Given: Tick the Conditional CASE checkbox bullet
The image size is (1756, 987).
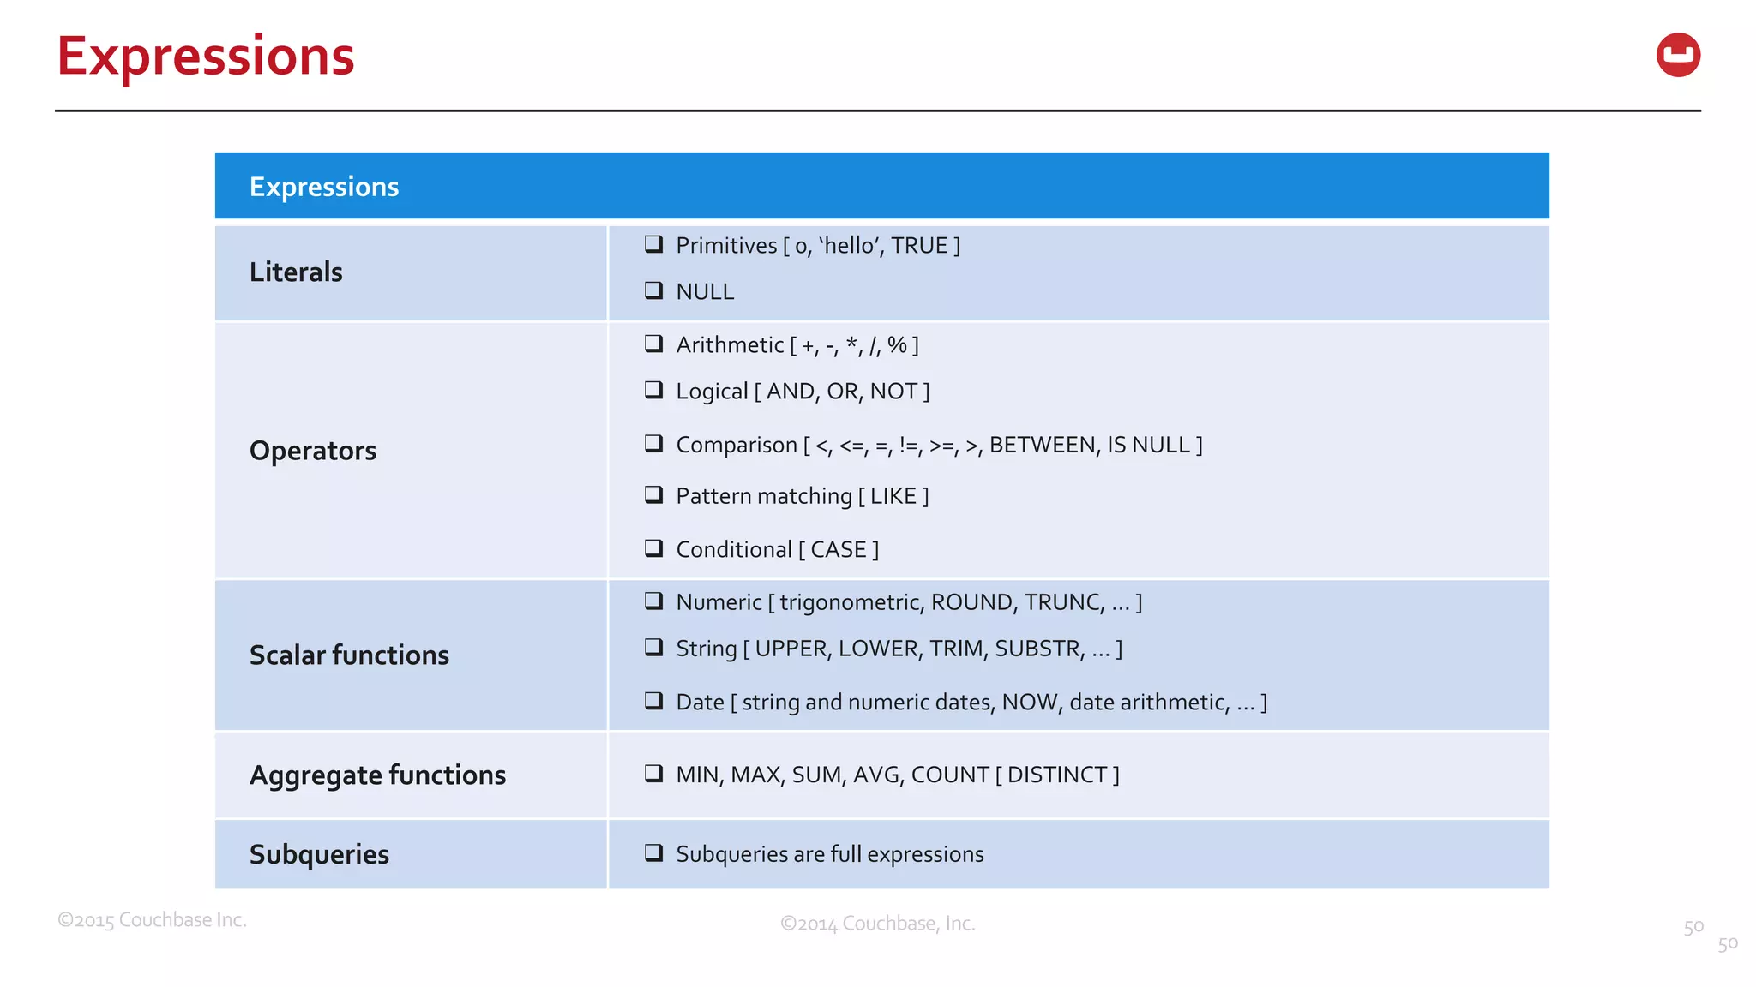Looking at the screenshot, I should tap(654, 547).
